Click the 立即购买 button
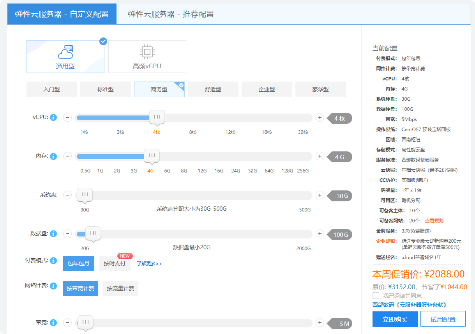The image size is (475, 334). point(395,319)
